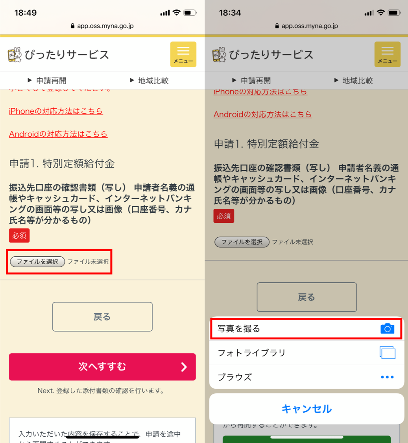Tap キャンセル to dismiss the sheet

tap(306, 408)
